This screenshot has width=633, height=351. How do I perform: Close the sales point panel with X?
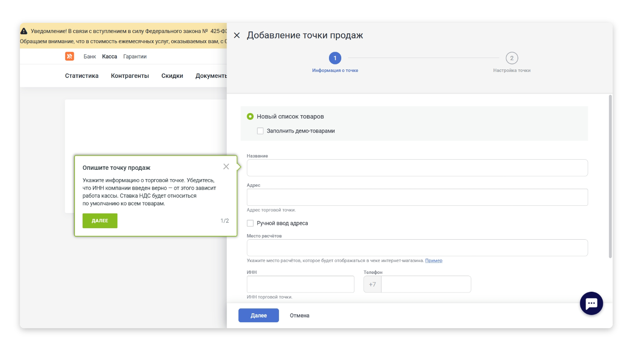coord(237,36)
